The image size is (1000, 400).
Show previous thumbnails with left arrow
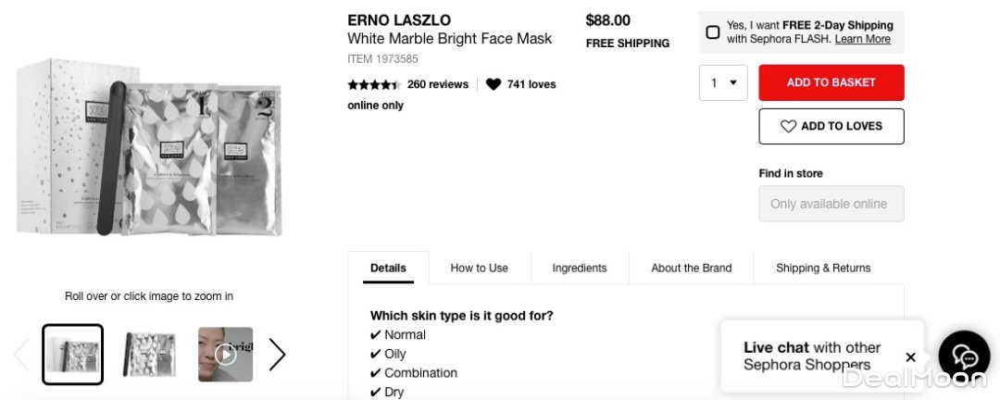[x=21, y=355]
